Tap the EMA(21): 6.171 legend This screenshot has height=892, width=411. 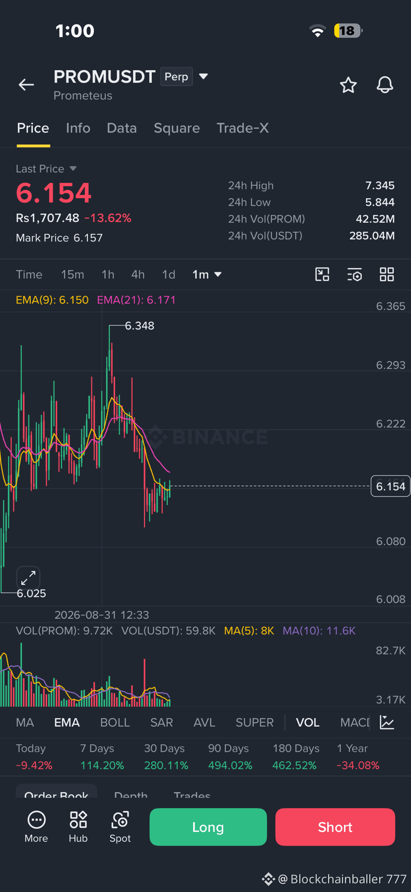(x=137, y=300)
